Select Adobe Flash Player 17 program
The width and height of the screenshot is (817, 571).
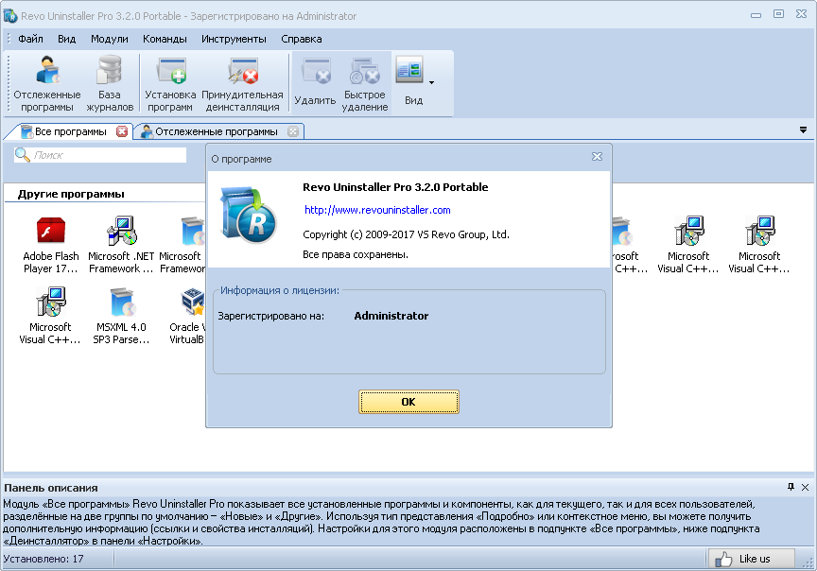pos(50,245)
